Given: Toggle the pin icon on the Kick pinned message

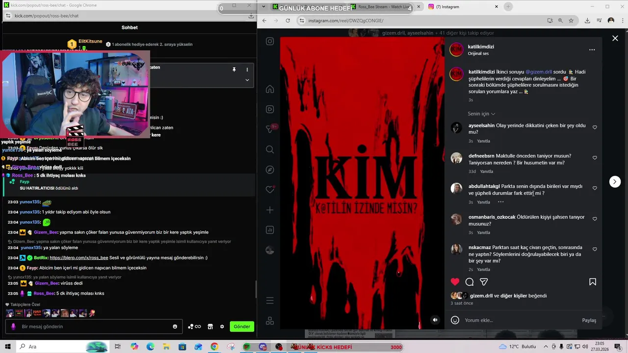Looking at the screenshot, I should [x=234, y=70].
